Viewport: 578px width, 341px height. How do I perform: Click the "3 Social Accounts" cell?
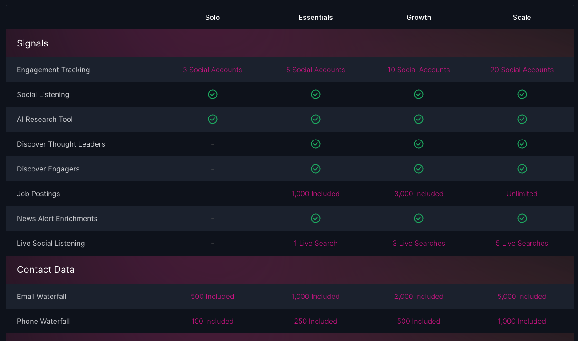213,70
